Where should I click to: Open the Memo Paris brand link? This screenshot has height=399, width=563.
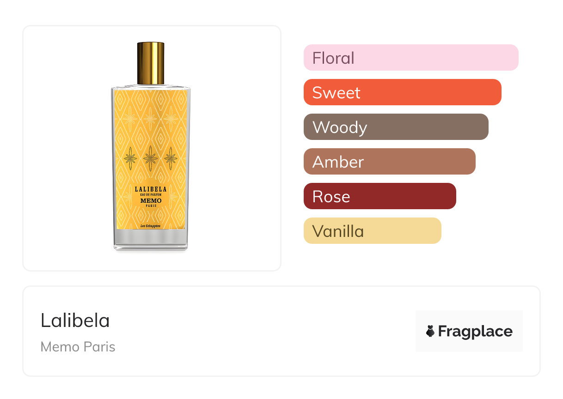78,347
